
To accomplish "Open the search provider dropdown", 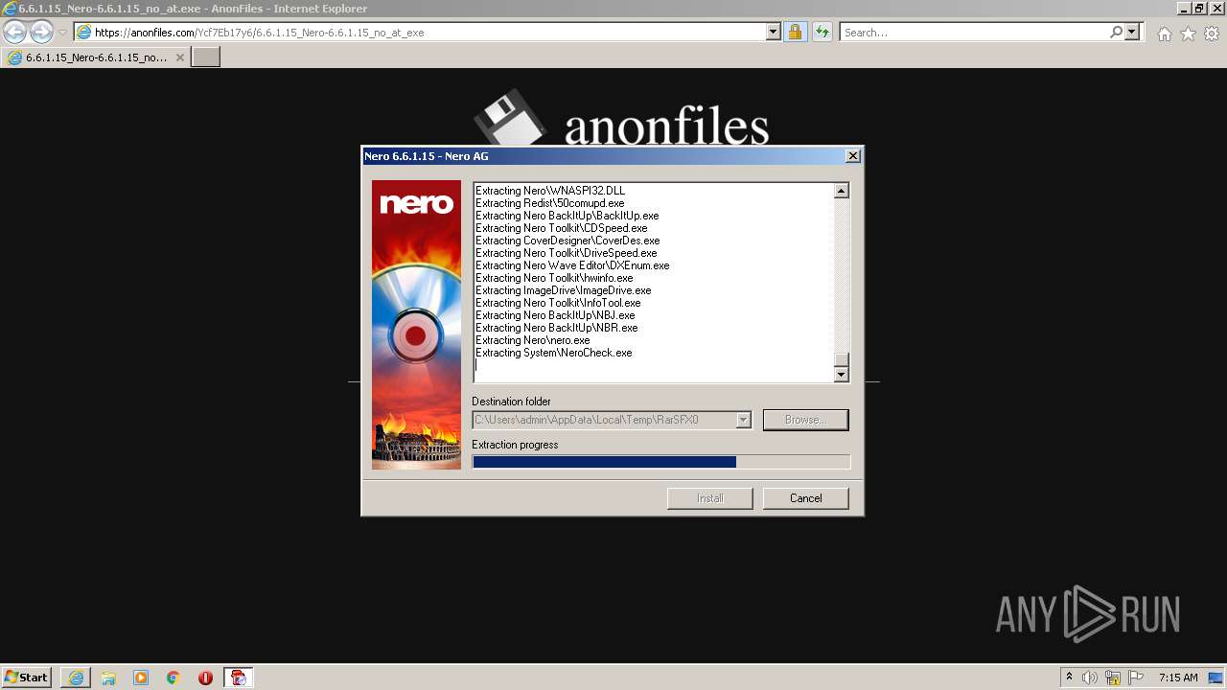I will click(x=1132, y=32).
